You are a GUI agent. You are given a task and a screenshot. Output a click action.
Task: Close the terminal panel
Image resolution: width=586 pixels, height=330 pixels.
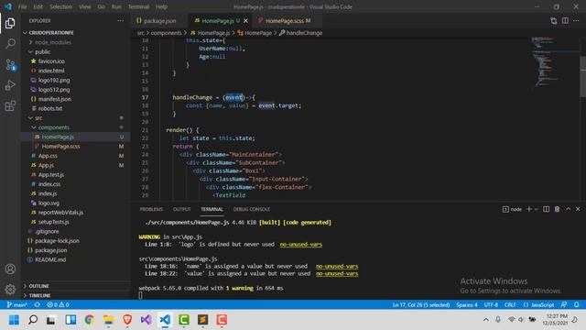click(578, 209)
